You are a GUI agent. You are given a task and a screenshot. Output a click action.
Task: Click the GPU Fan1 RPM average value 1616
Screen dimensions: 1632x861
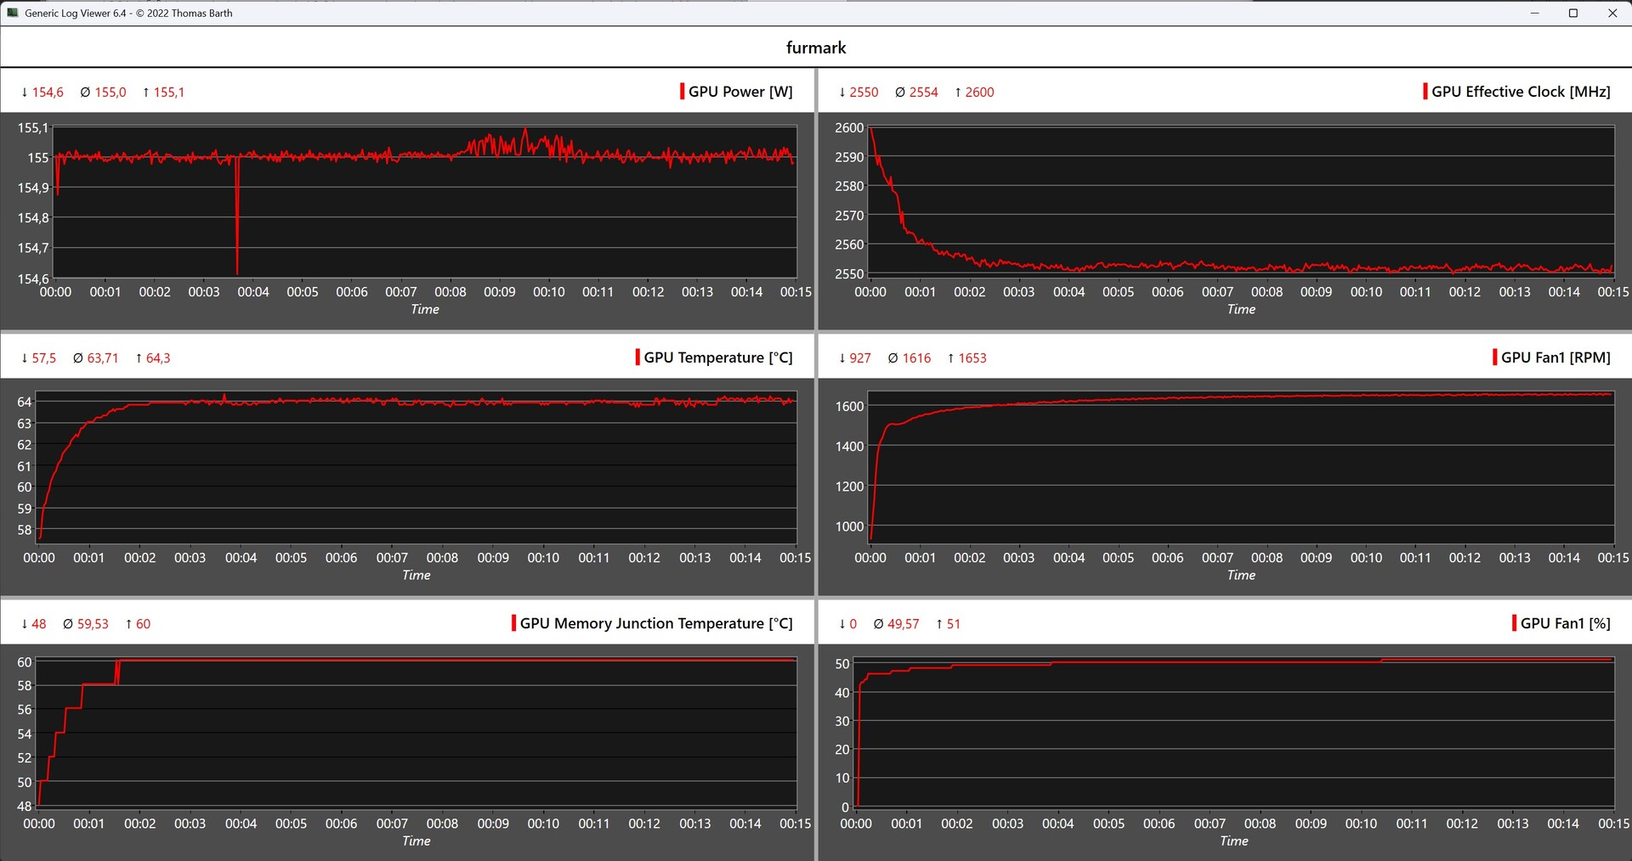[x=915, y=358]
